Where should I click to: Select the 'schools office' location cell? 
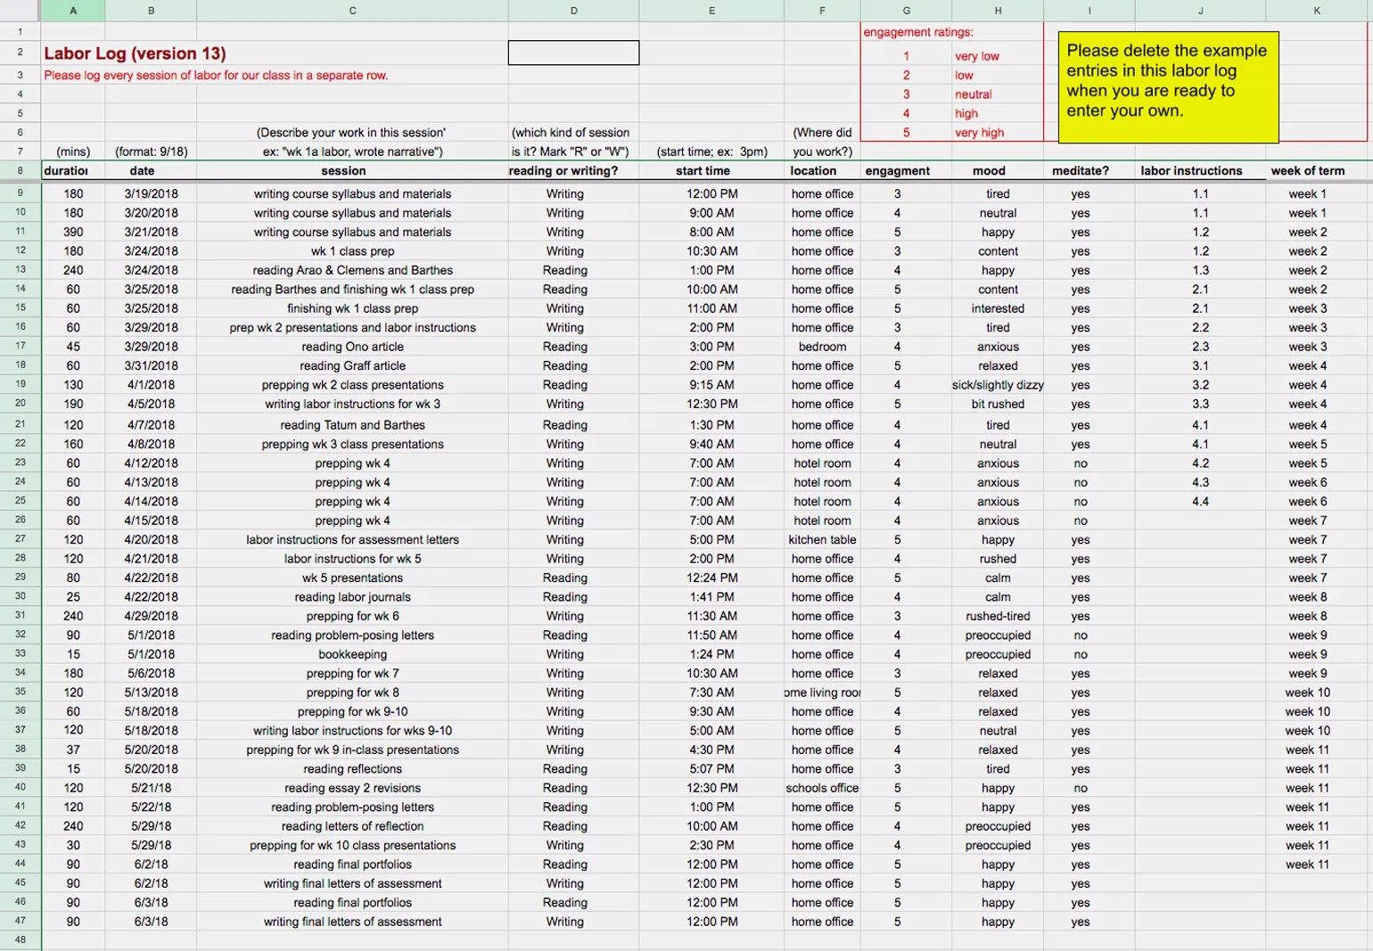[x=822, y=788]
